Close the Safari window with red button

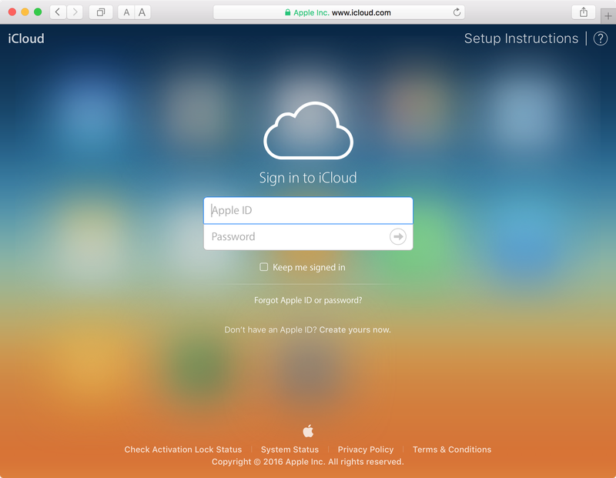point(12,12)
